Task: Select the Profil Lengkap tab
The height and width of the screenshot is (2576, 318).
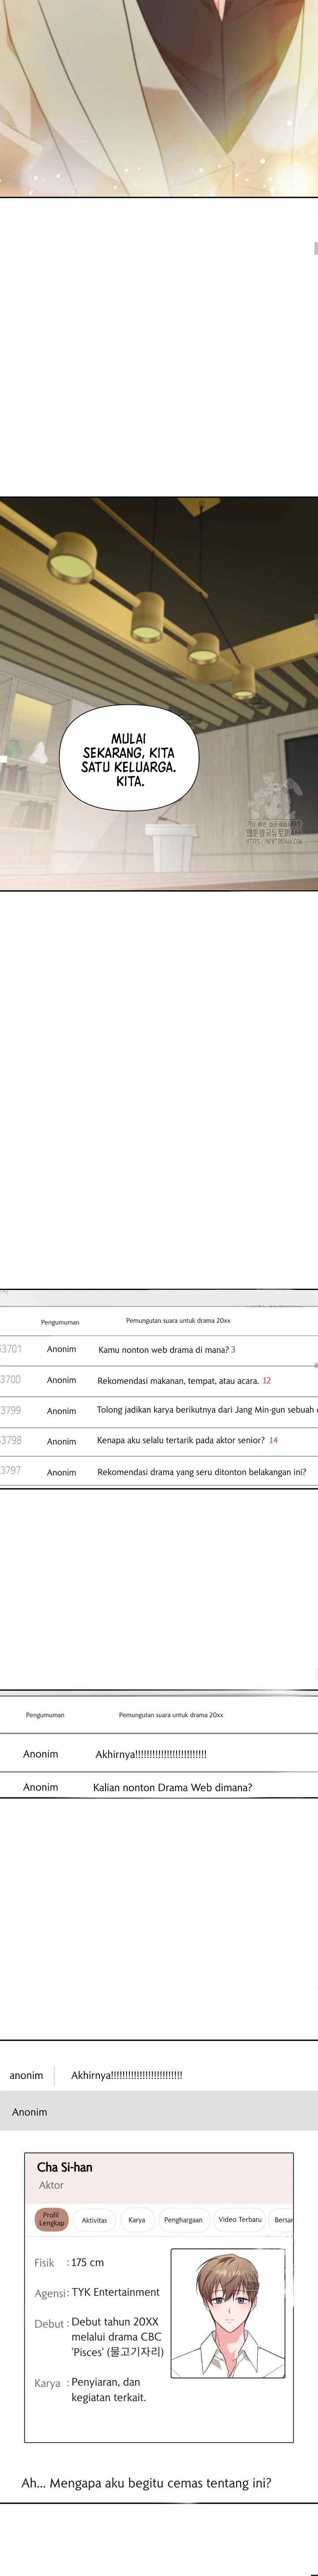Action: pos(51,2219)
